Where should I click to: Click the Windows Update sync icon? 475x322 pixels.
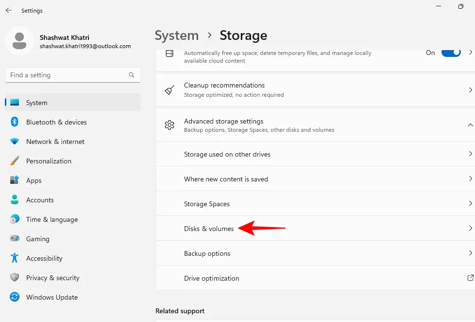point(15,297)
